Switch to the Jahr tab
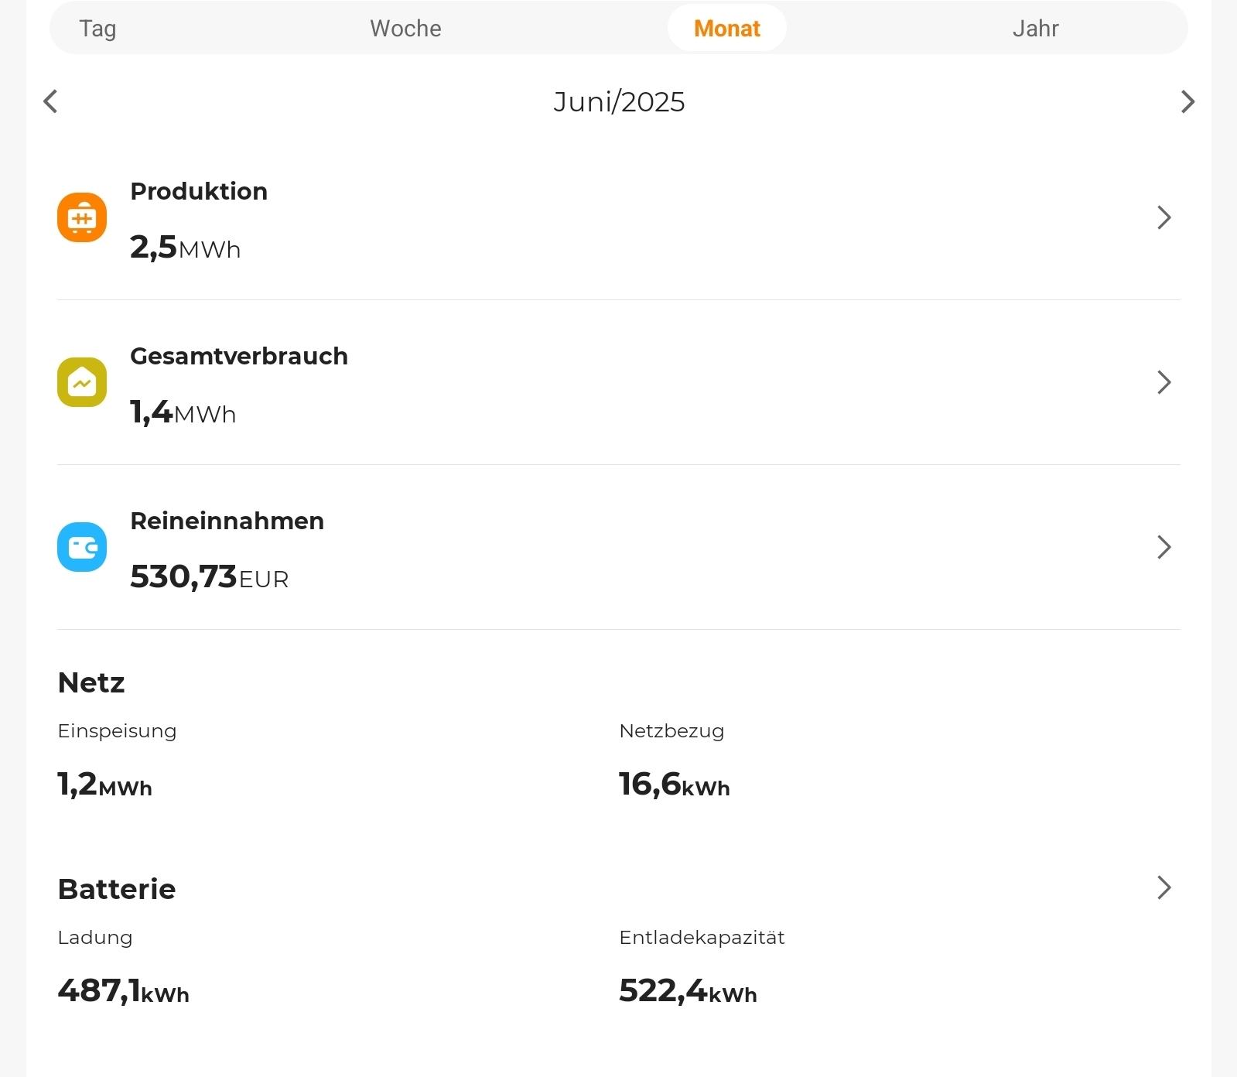1237x1077 pixels. tap(1035, 29)
